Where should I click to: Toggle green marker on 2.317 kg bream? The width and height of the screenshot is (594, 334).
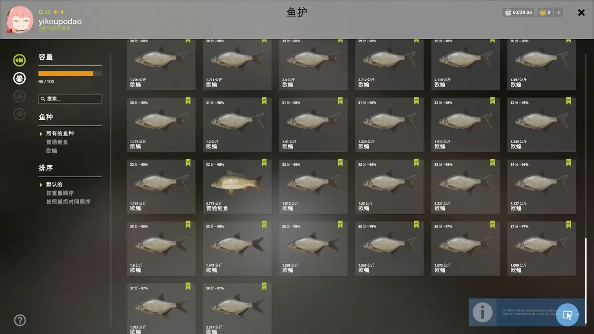(x=264, y=286)
